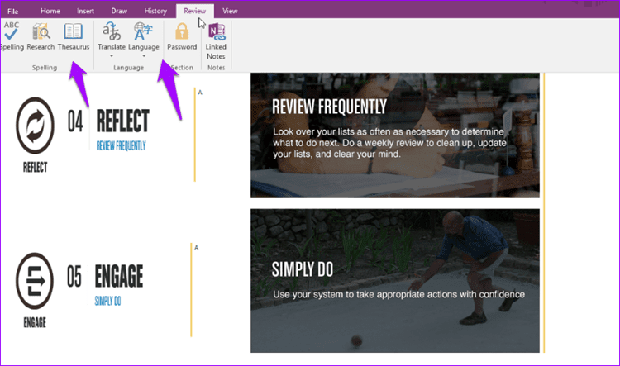The image size is (620, 366).
Task: Set a section Password
Action: 182,36
